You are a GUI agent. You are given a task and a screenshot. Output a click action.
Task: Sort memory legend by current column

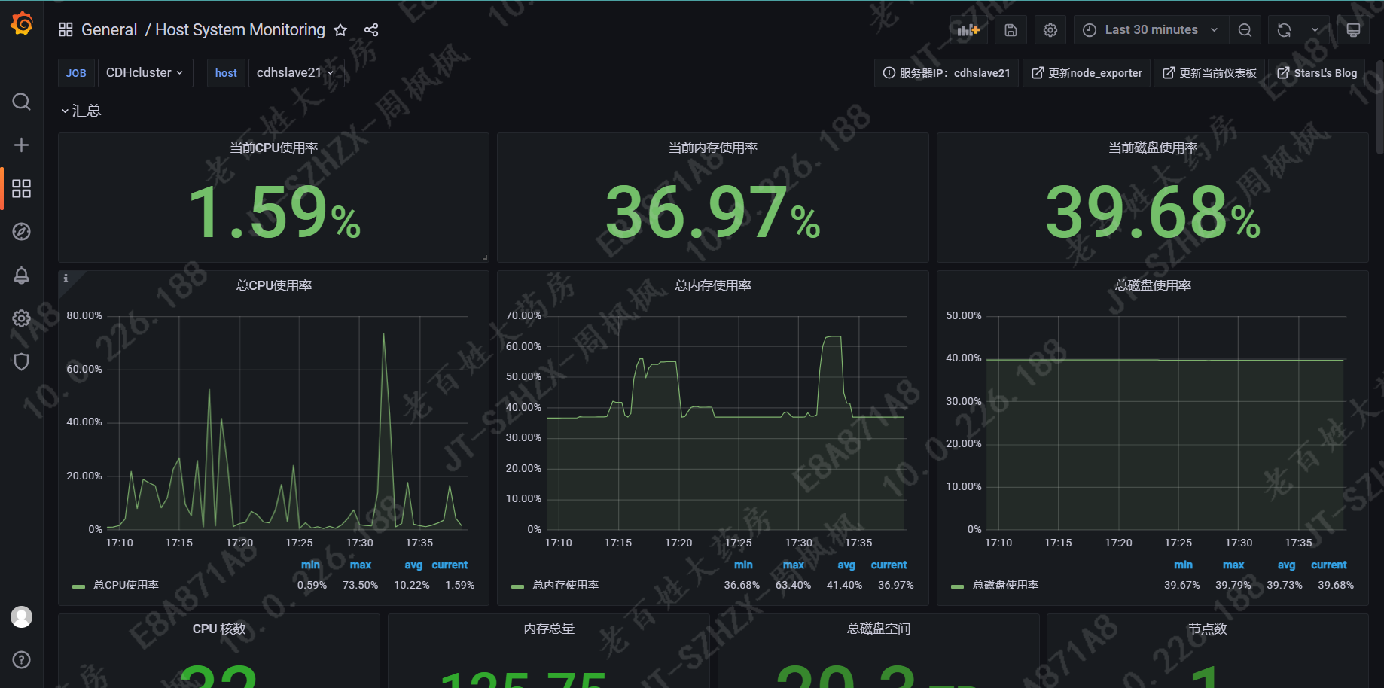(889, 565)
